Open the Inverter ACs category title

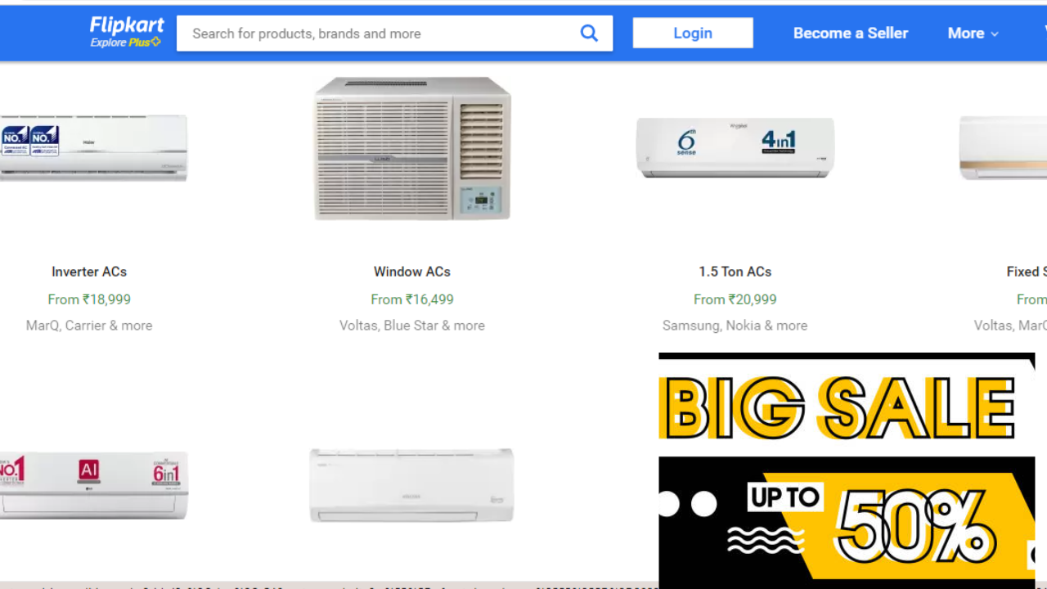click(x=89, y=272)
